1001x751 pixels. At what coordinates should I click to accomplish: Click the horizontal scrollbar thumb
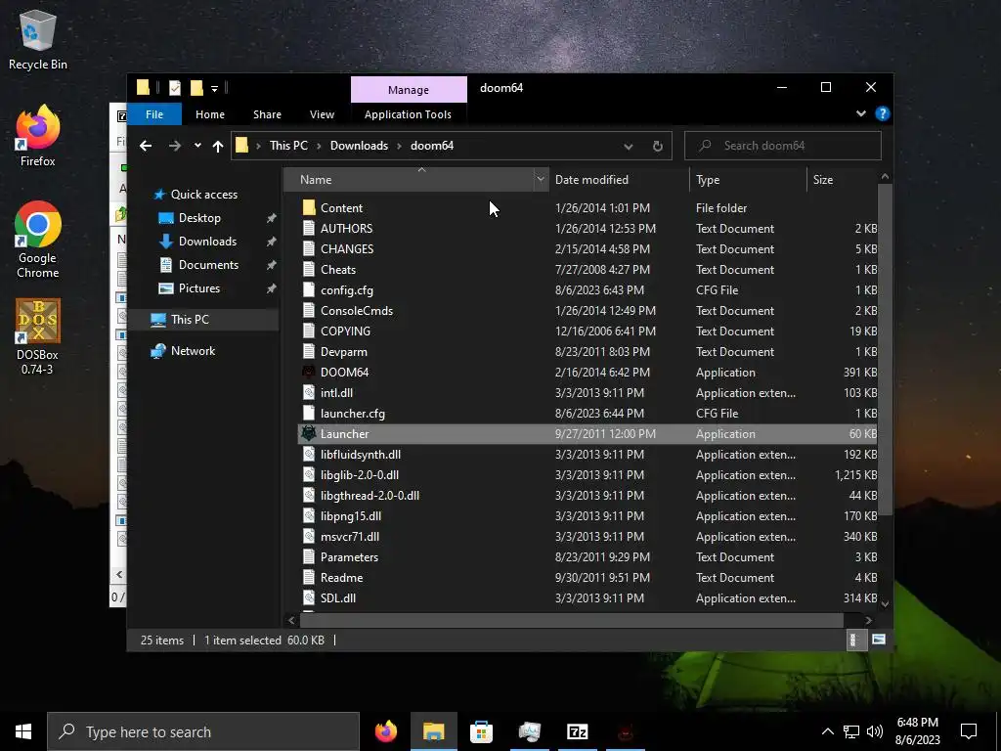(571, 619)
